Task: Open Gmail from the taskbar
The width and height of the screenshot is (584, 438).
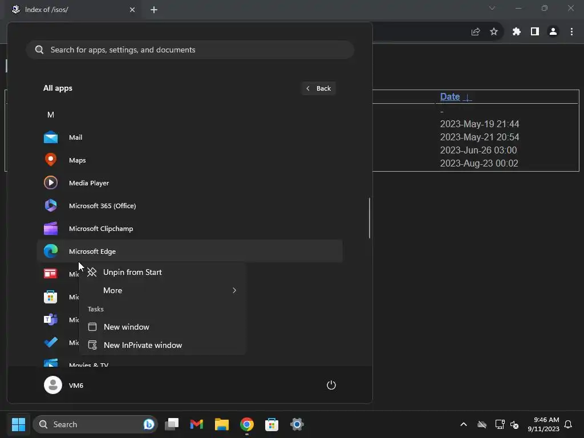Action: (197, 424)
